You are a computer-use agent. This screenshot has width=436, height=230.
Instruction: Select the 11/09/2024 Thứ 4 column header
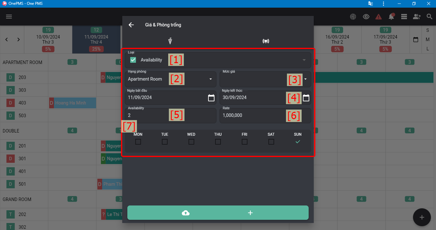click(x=96, y=40)
